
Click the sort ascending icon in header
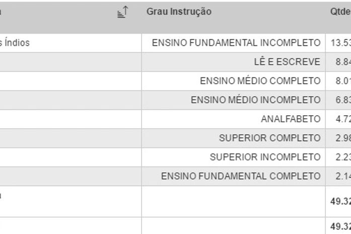click(x=122, y=13)
